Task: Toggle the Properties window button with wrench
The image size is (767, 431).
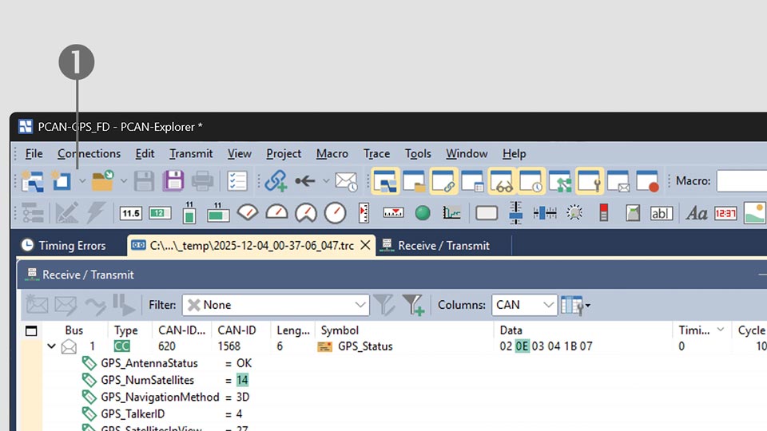Action: point(590,181)
